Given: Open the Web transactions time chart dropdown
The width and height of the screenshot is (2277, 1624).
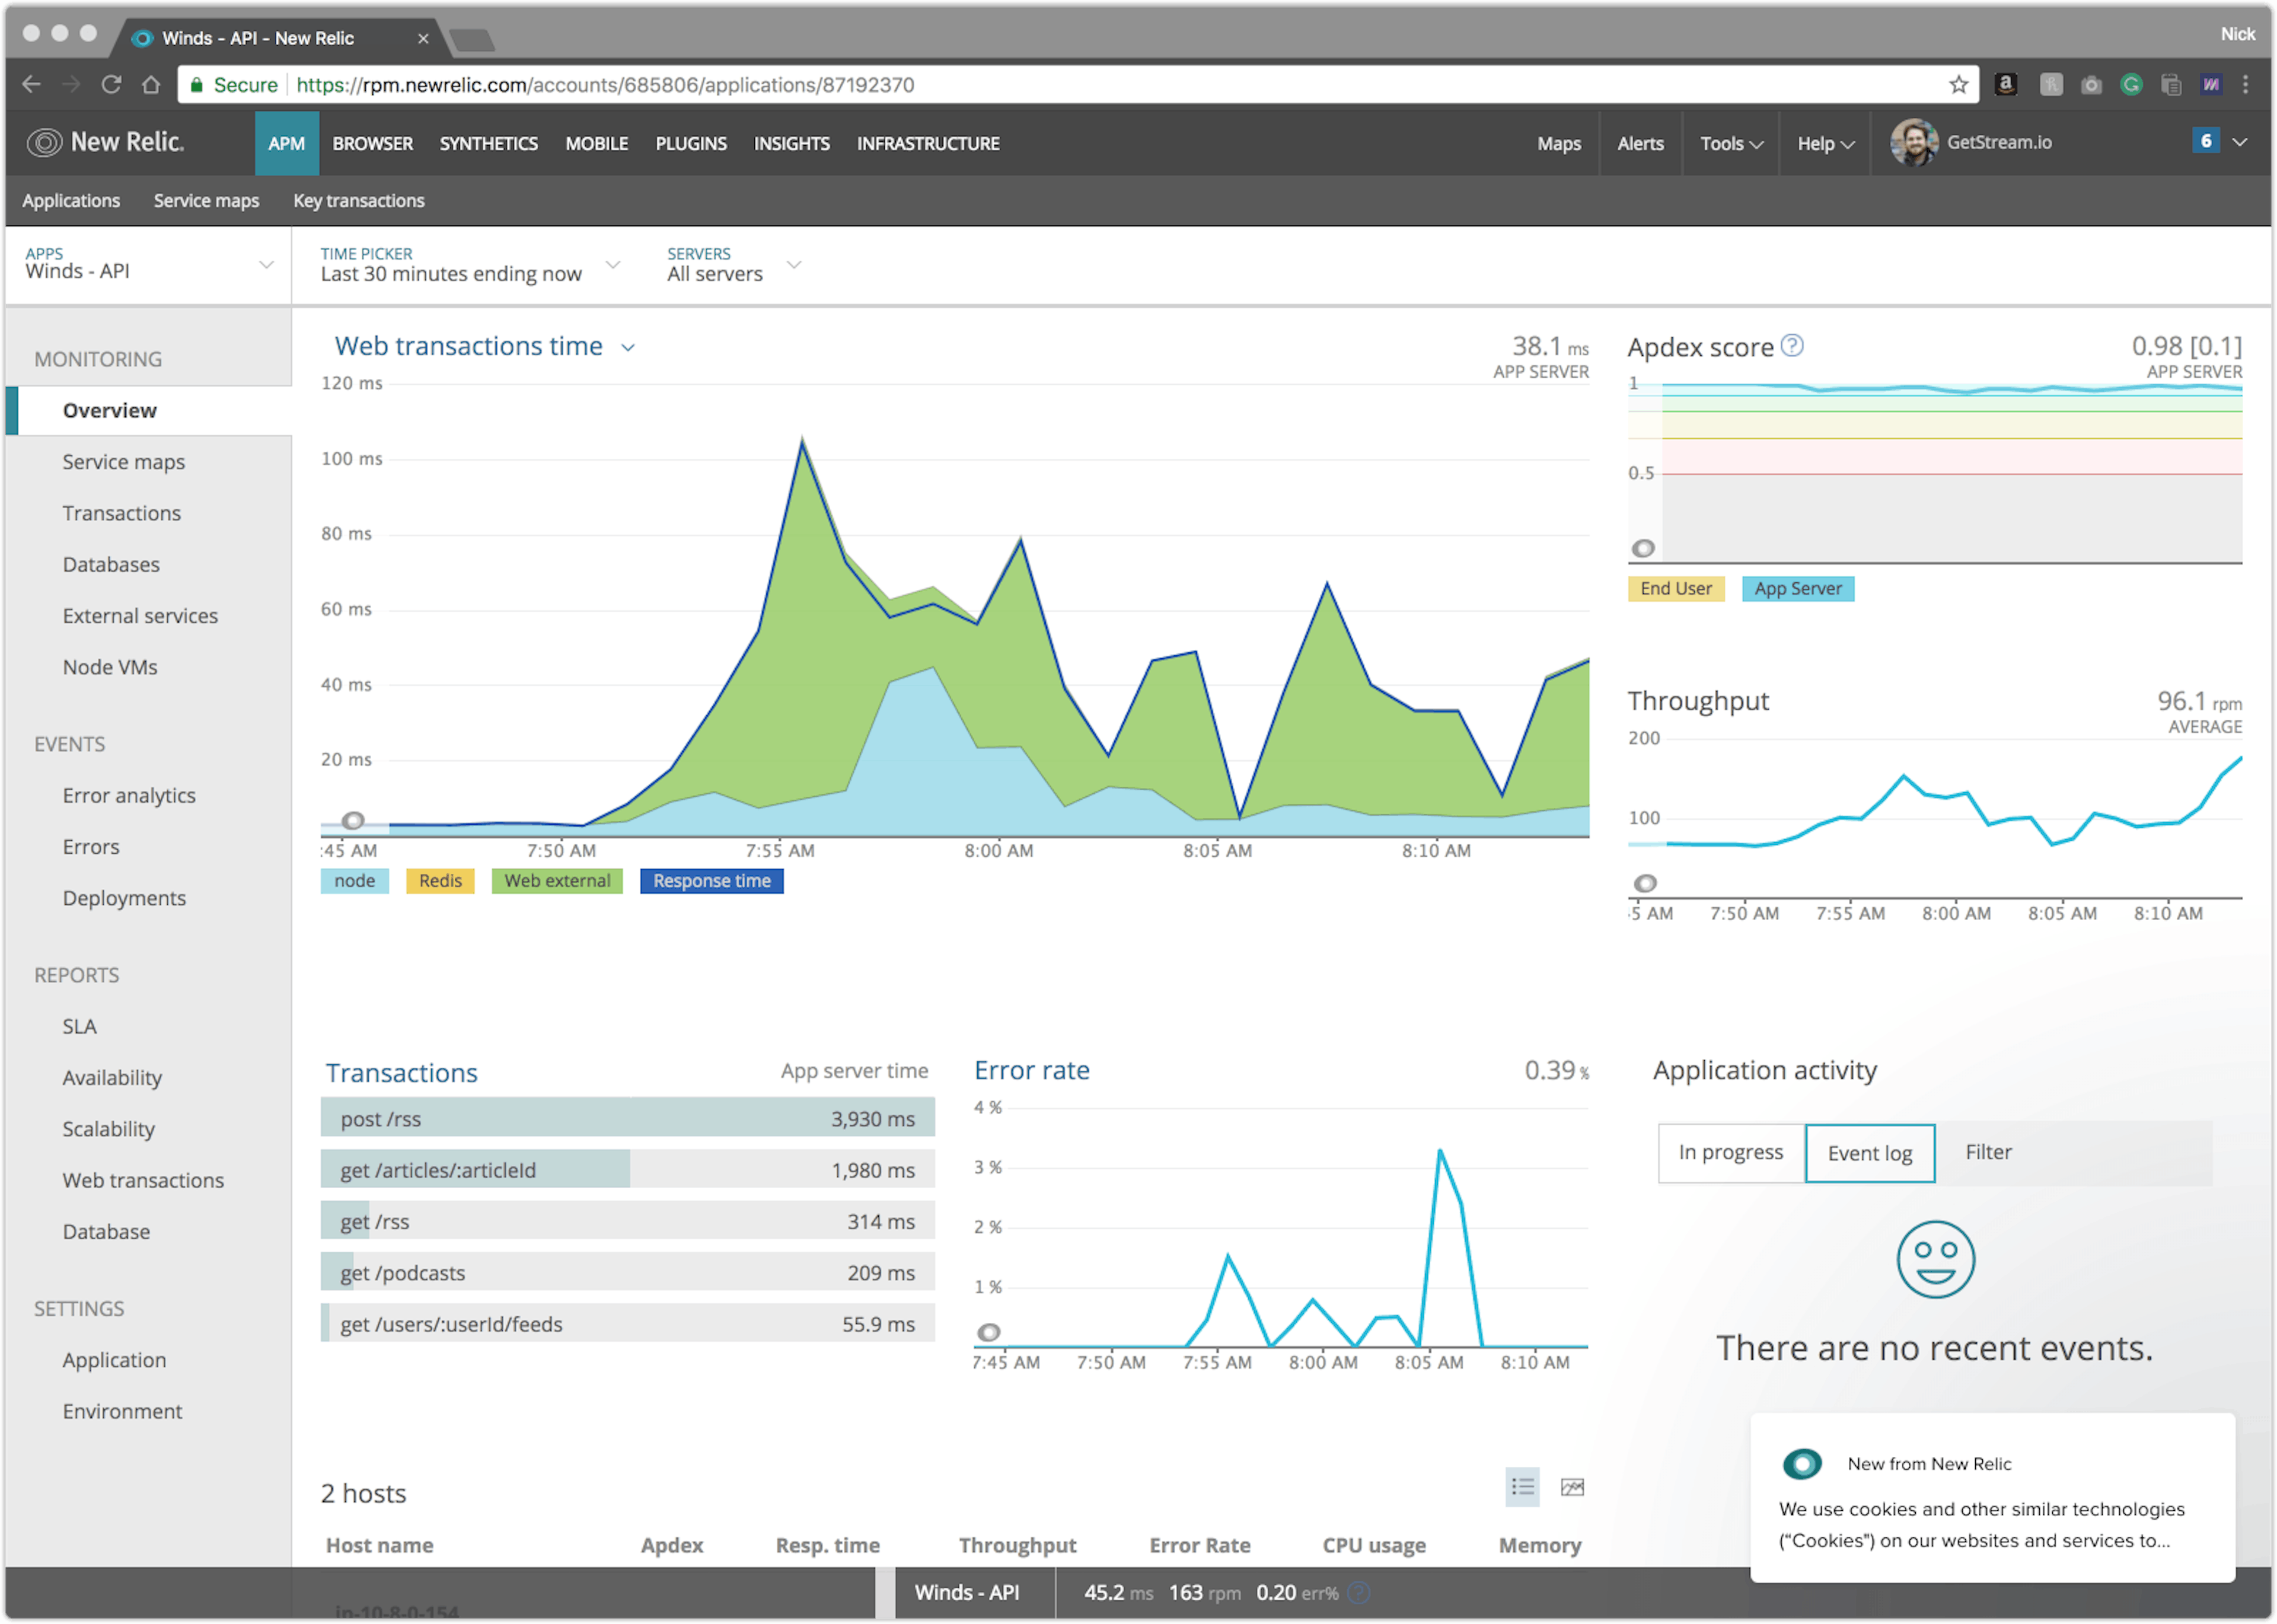Looking at the screenshot, I should coord(628,347).
